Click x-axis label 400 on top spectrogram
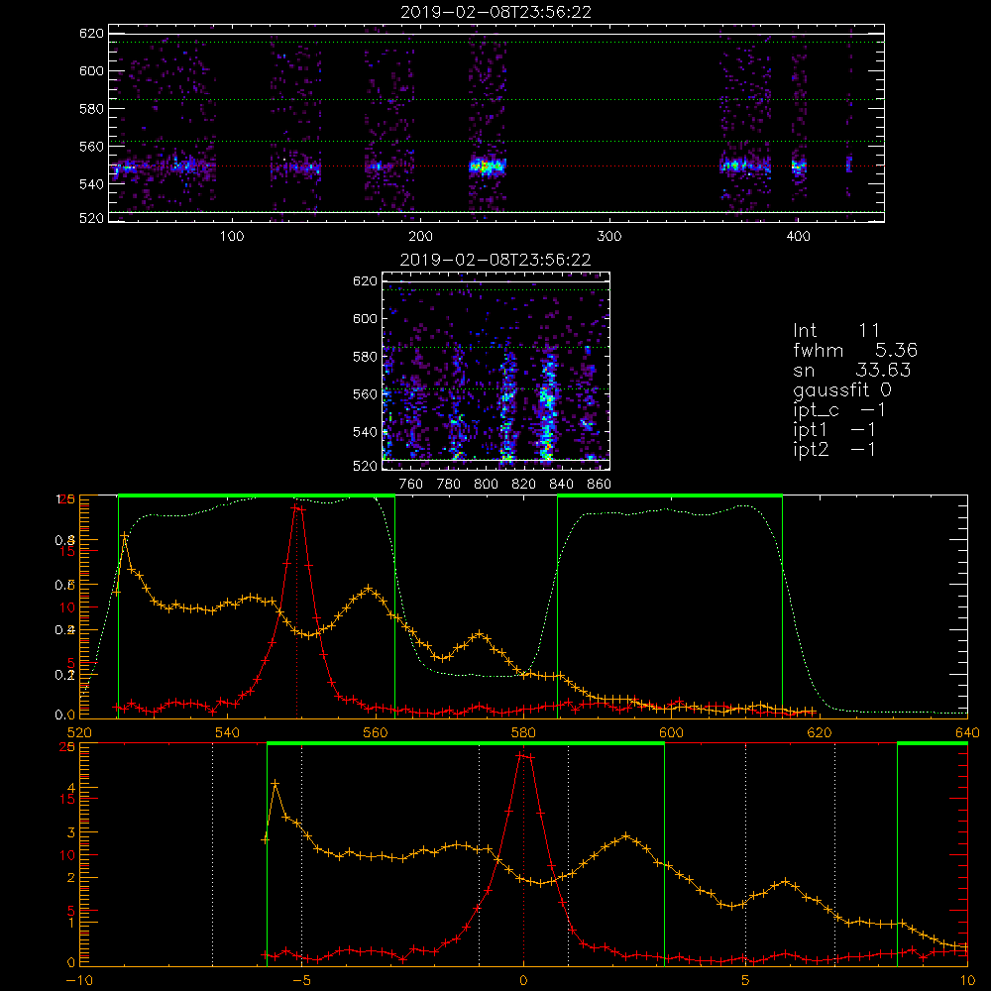Viewport: 991px width, 991px height. point(798,237)
